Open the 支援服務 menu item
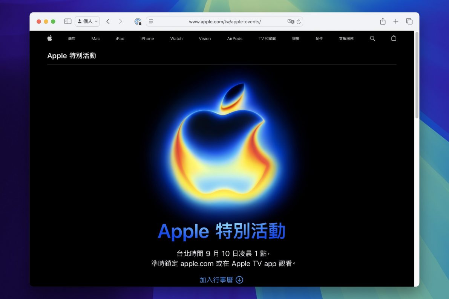 [x=346, y=38]
